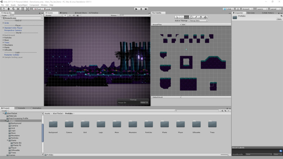Expand the Trees hierarchy item
This screenshot has width=283, height=159.
click(x=3, y=42)
